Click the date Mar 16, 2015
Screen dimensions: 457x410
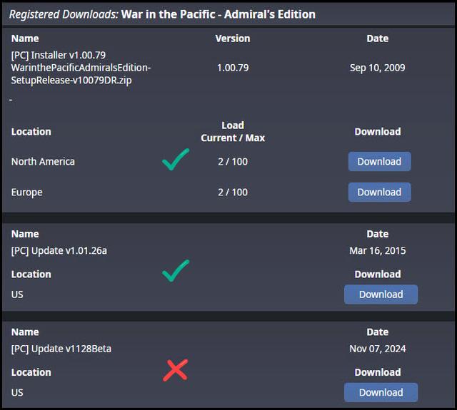coord(378,250)
